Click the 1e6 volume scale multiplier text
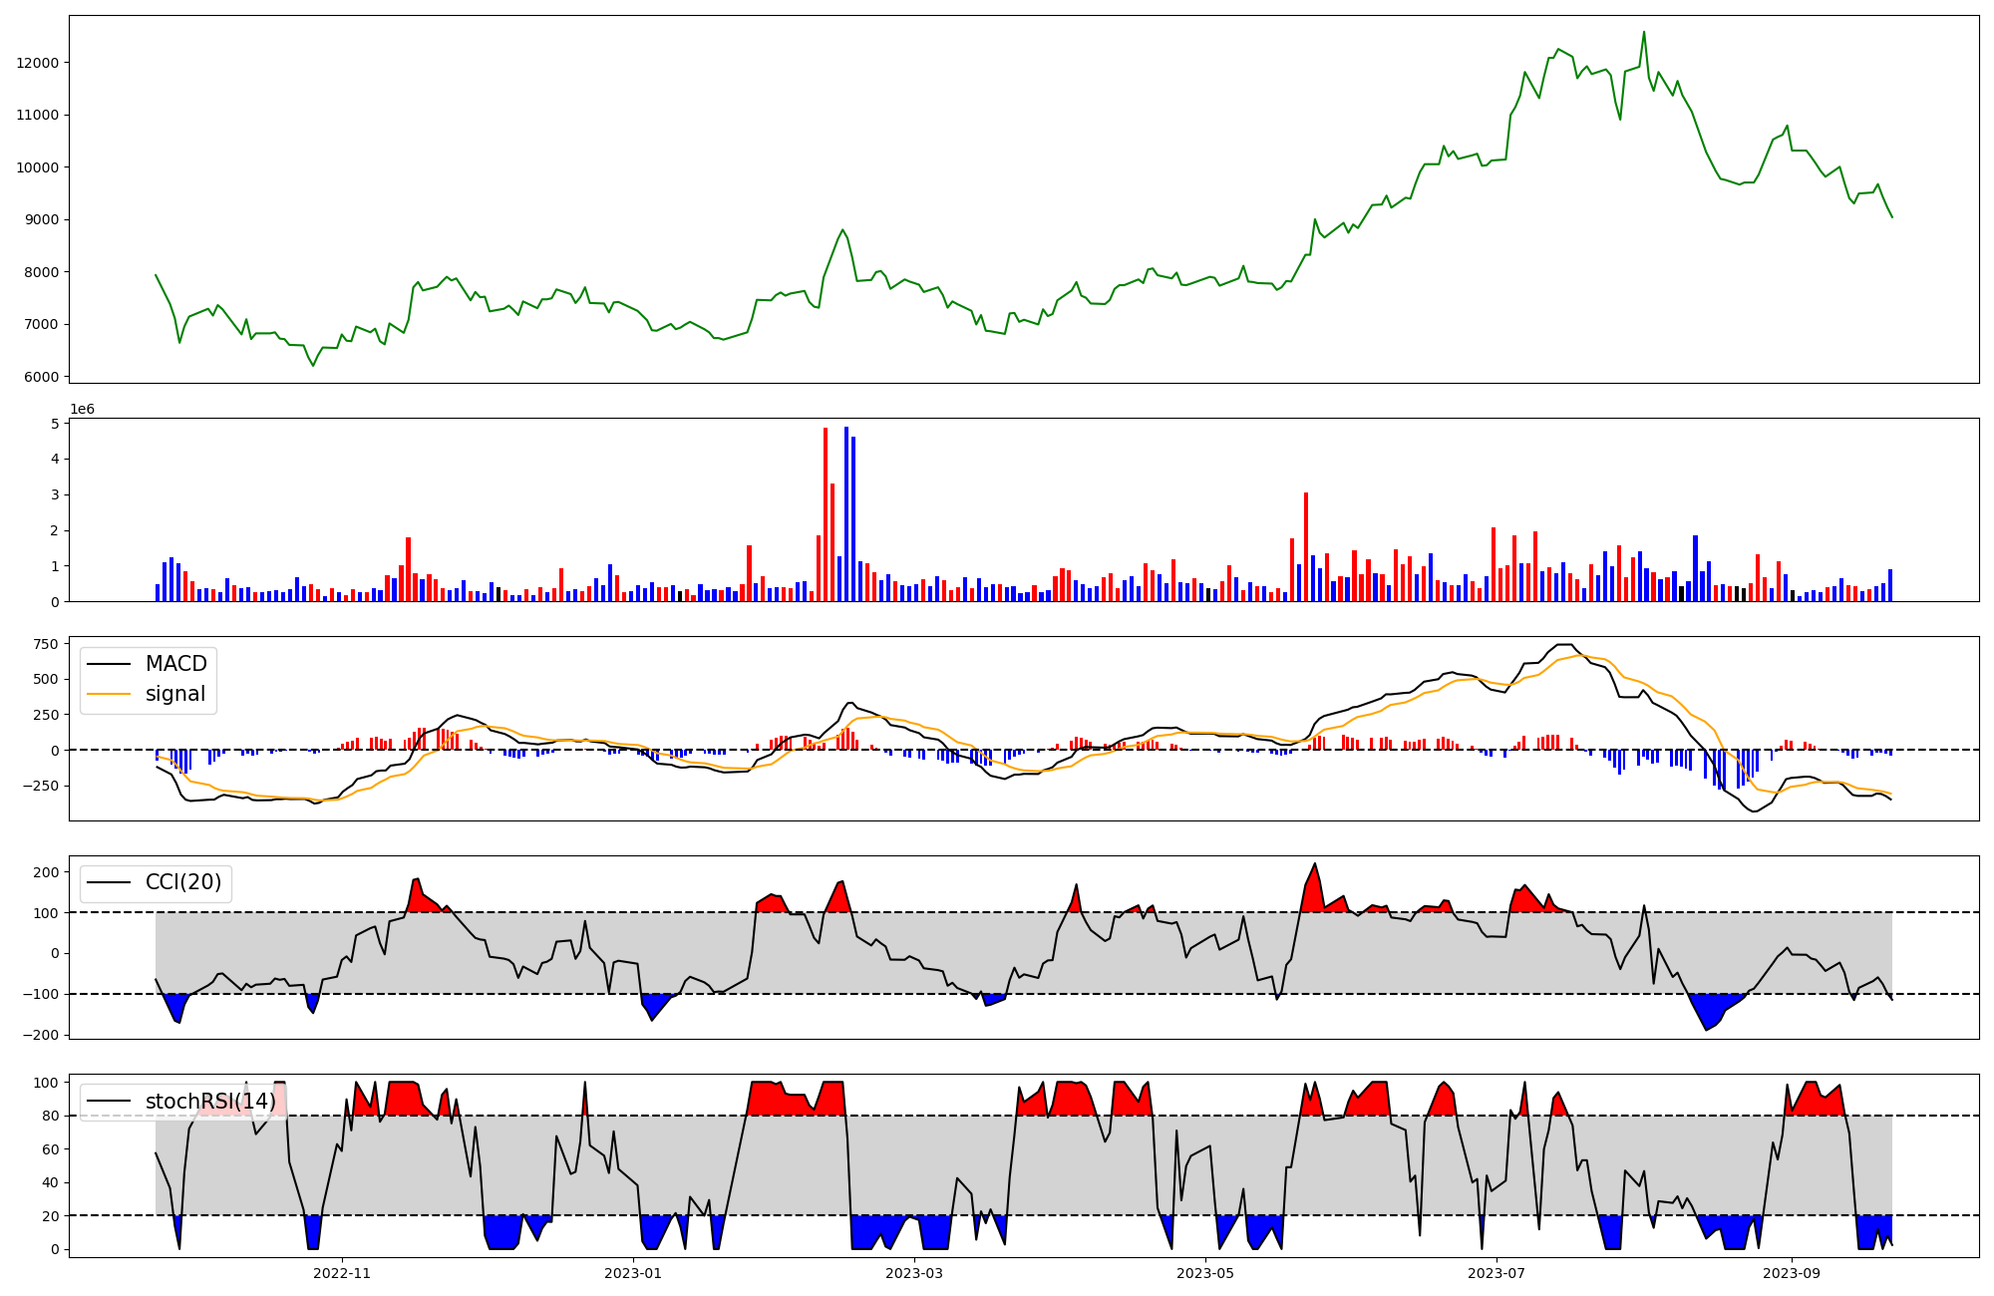 [x=82, y=410]
